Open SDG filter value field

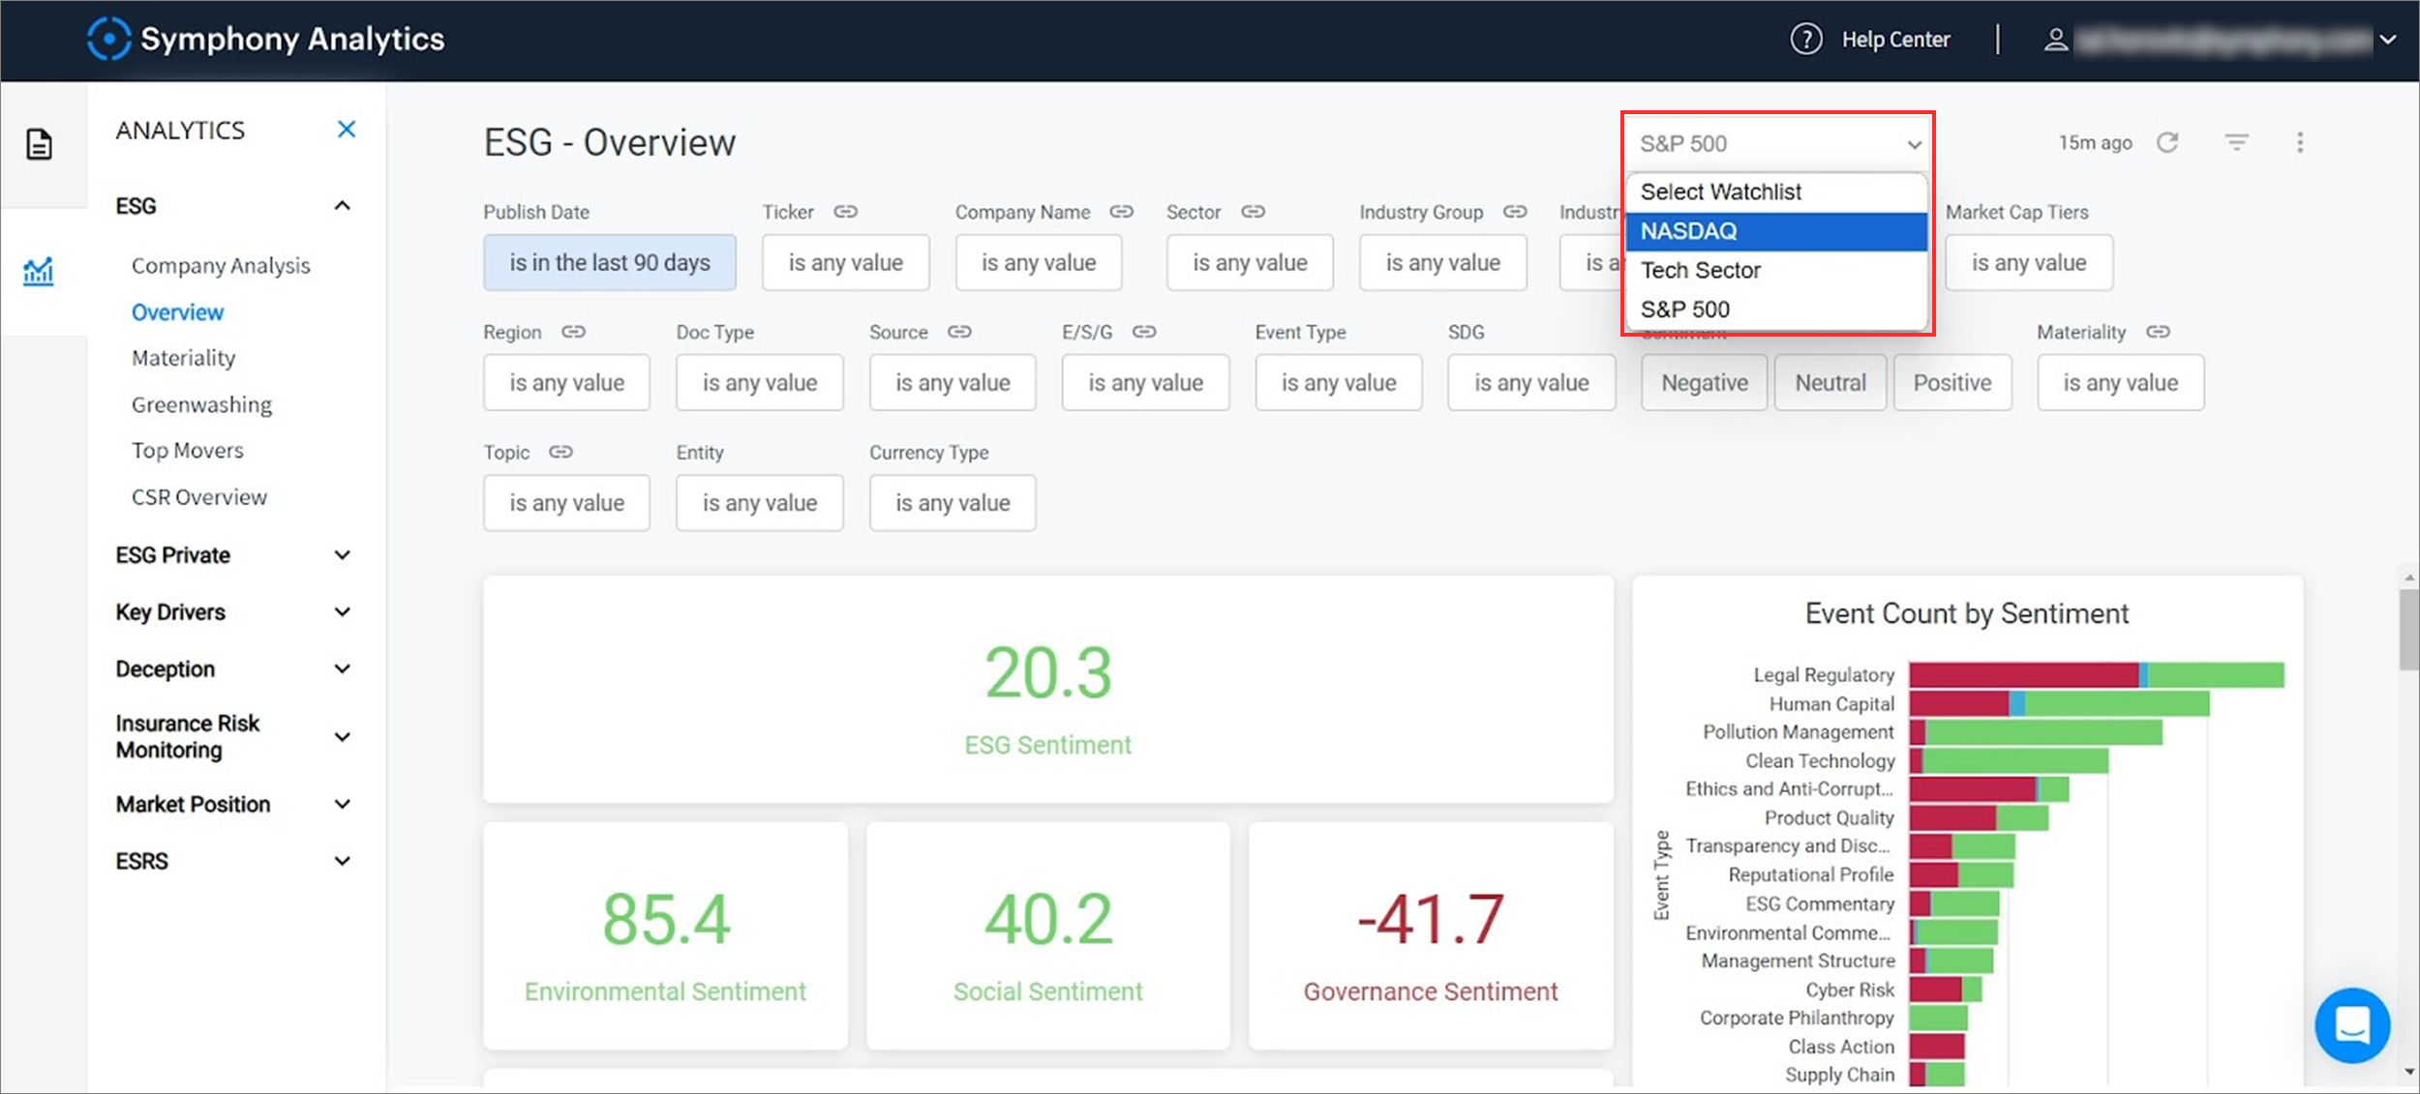click(x=1531, y=383)
